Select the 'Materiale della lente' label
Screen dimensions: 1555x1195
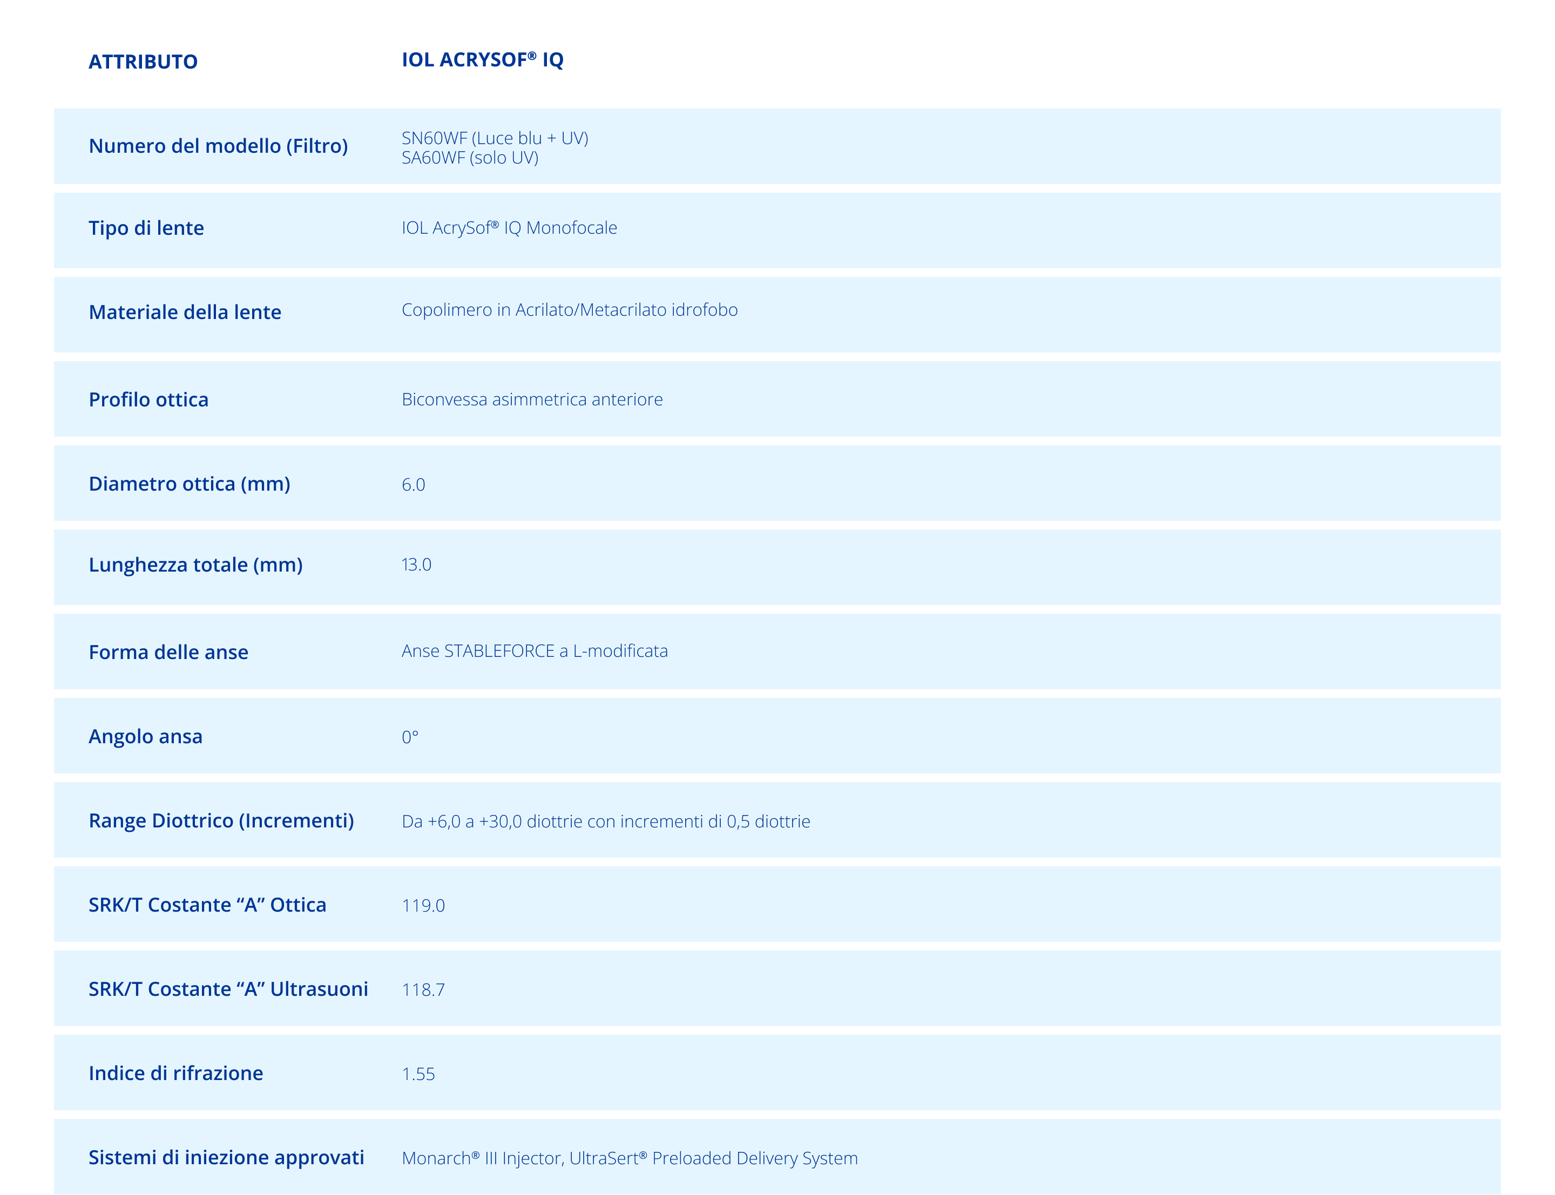(185, 311)
